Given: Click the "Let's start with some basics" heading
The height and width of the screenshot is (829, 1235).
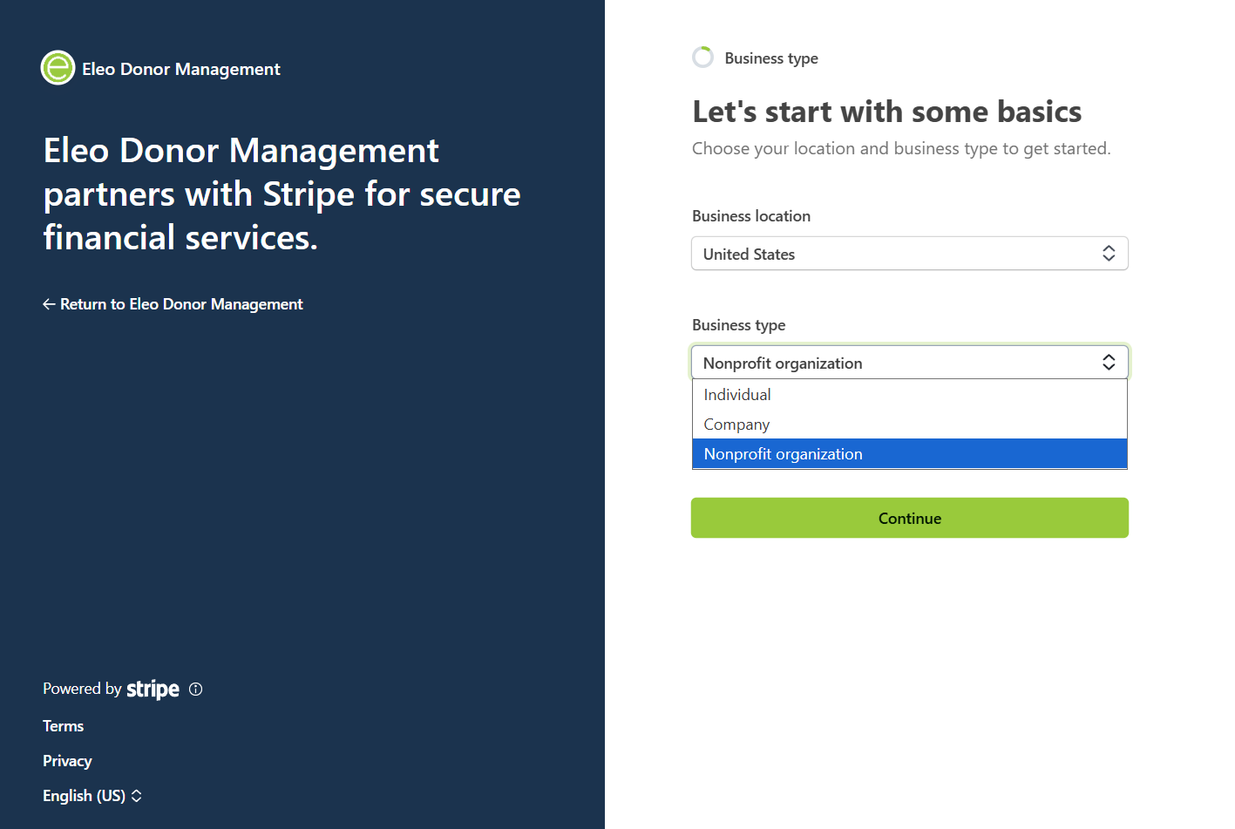Looking at the screenshot, I should 886,112.
